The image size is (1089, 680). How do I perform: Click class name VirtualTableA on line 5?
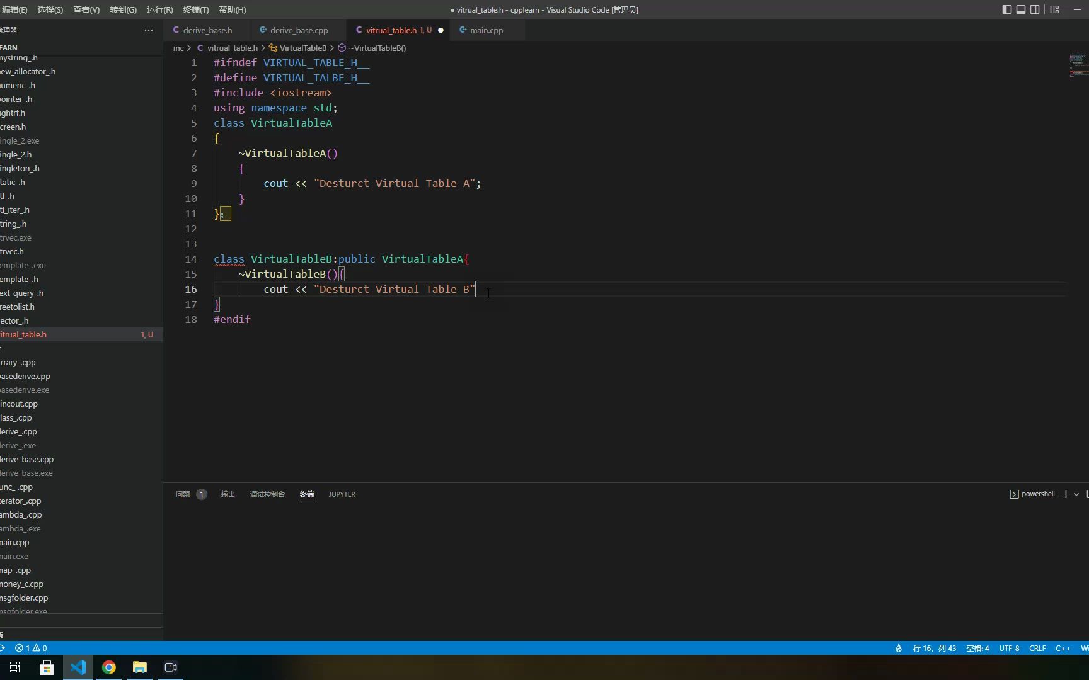point(291,123)
